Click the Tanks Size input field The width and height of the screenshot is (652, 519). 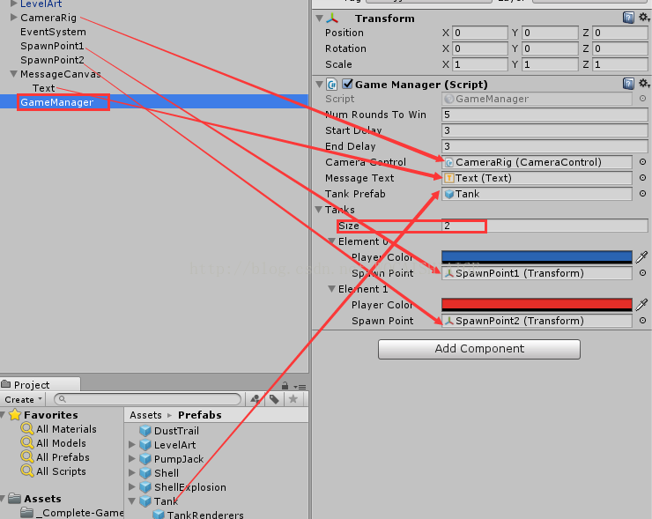coord(545,226)
